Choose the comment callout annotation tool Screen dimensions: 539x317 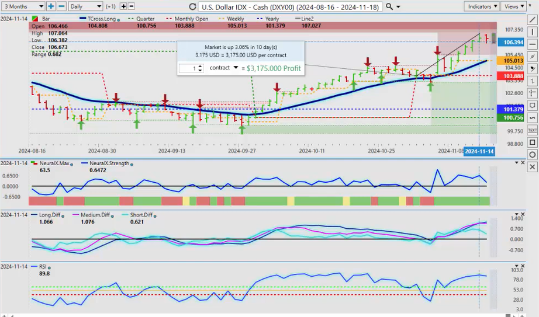point(532,106)
